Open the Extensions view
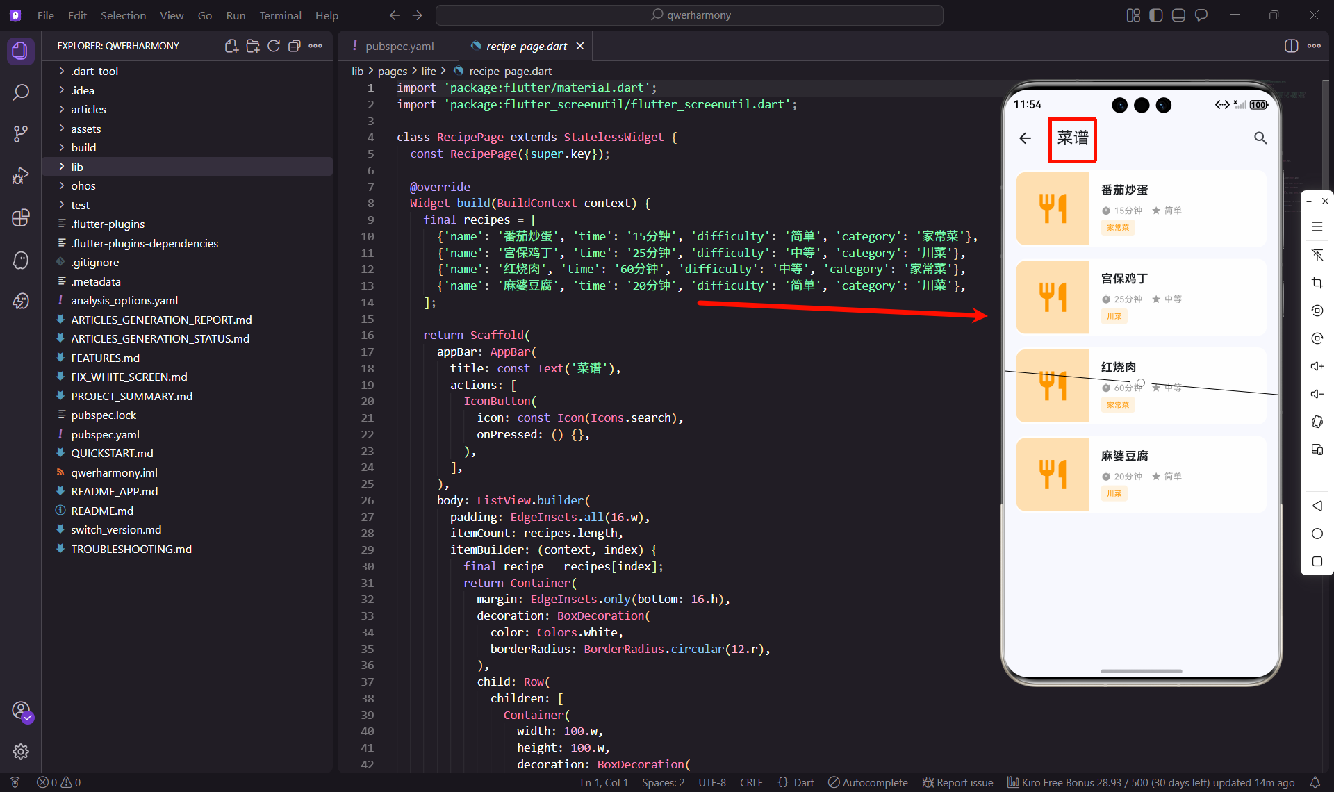Screen dimensions: 1334x792 pyautogui.click(x=21, y=217)
